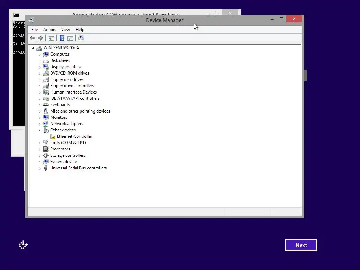Click the Keyboards category icon
Viewport: 360px width, 270px height.
click(x=46, y=105)
